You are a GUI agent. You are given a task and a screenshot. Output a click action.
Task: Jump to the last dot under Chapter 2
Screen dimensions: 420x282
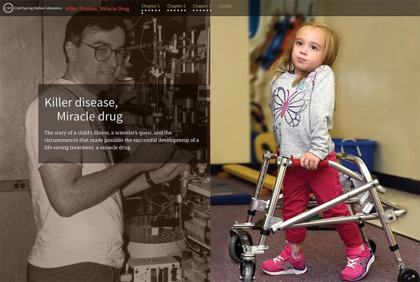coord(185,11)
